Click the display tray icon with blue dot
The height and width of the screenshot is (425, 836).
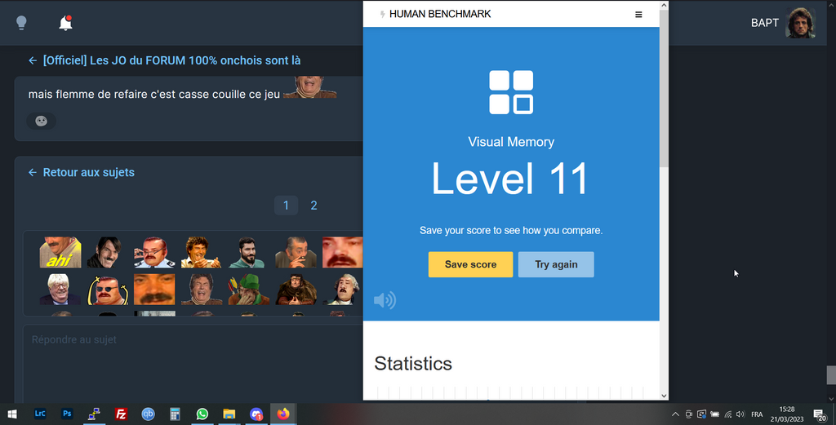pyautogui.click(x=701, y=414)
